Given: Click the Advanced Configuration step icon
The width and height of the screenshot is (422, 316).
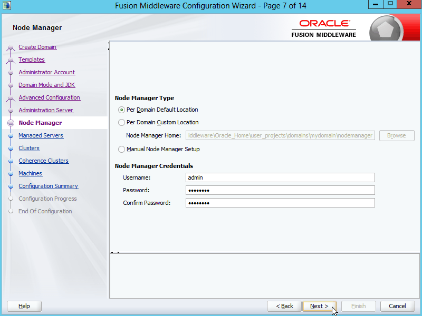Looking at the screenshot, I should pyautogui.click(x=11, y=98).
